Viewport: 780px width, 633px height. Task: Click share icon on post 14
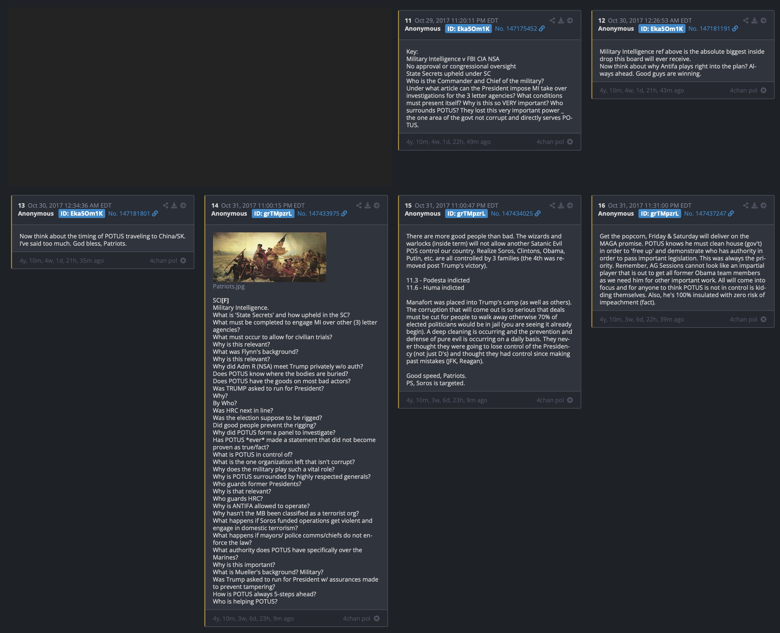[359, 205]
